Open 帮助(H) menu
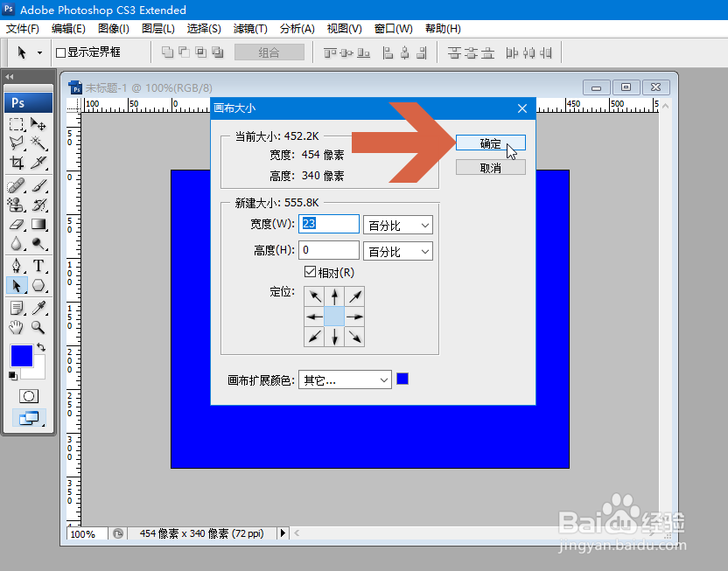The height and width of the screenshot is (571, 728). click(443, 29)
